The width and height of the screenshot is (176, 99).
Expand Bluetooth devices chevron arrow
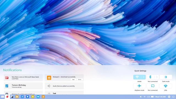[x=157, y=77]
